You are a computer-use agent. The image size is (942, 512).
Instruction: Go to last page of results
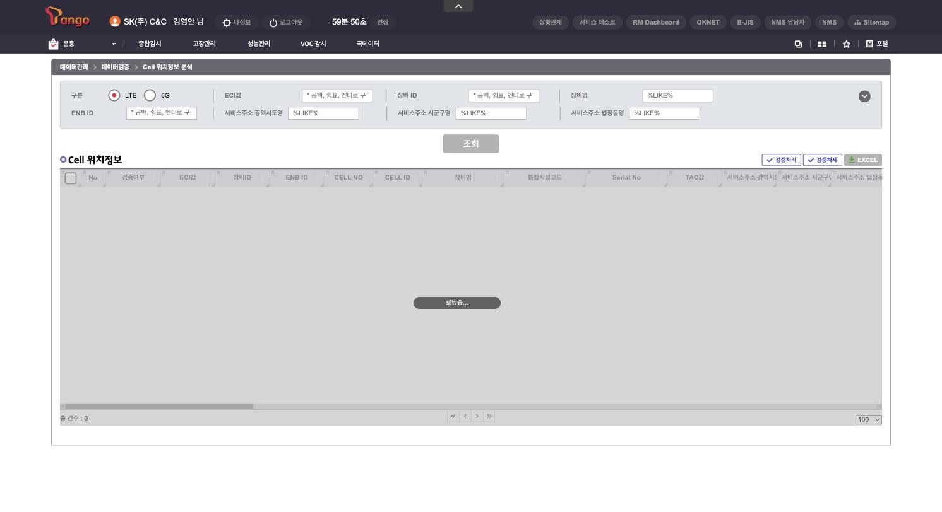pyautogui.click(x=489, y=416)
